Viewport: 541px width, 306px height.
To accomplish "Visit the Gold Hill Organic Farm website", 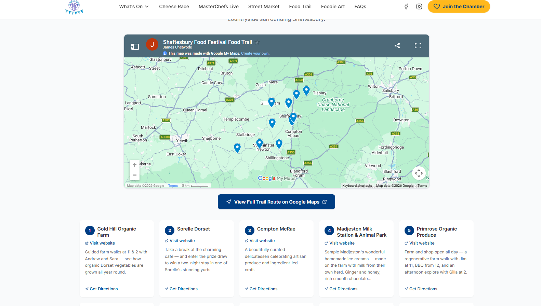I will coord(100,243).
